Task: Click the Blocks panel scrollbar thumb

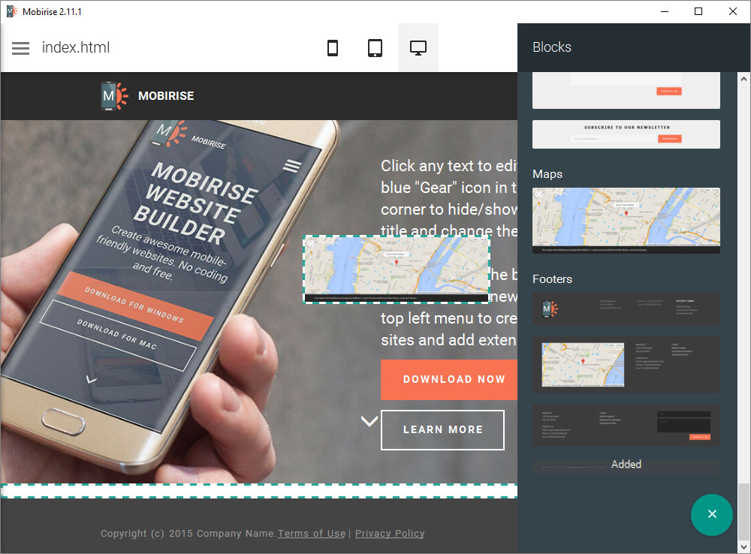Action: pos(743,510)
